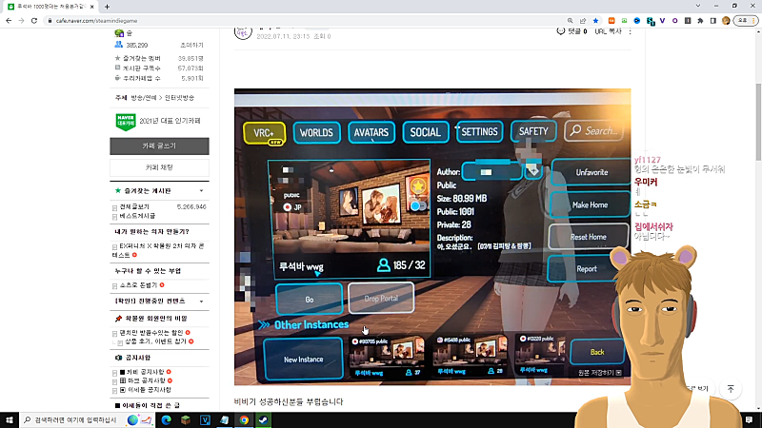The height and width of the screenshot is (428, 762).
Task: Open the Windows notification center icon
Action: click(749, 419)
